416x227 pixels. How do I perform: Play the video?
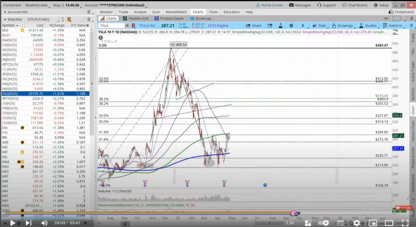click(12, 223)
